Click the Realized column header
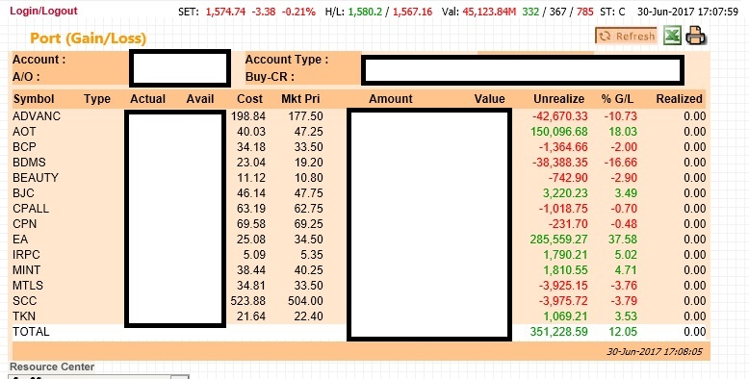 coord(679,99)
